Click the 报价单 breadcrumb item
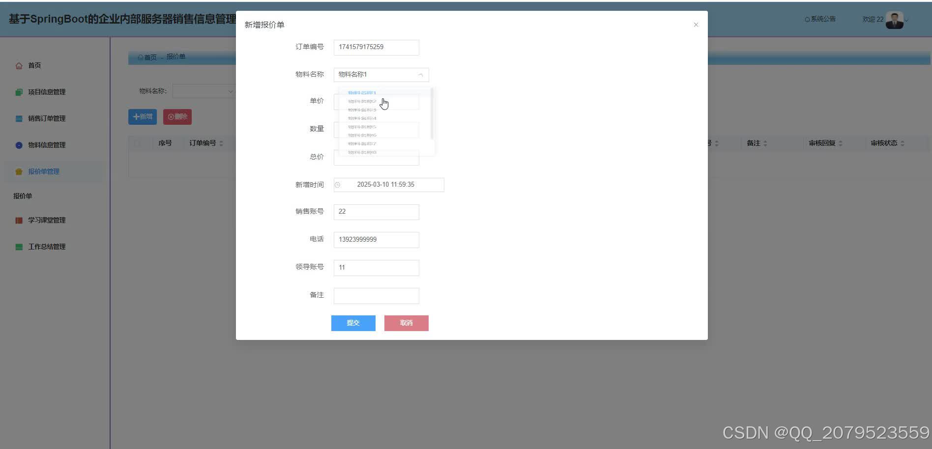This screenshot has width=932, height=449. tap(176, 56)
